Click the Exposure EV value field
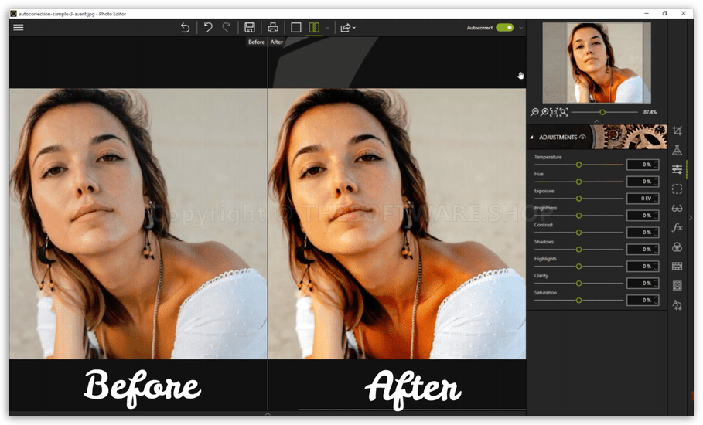Viewport: 703px width, 425px height. coord(643,199)
